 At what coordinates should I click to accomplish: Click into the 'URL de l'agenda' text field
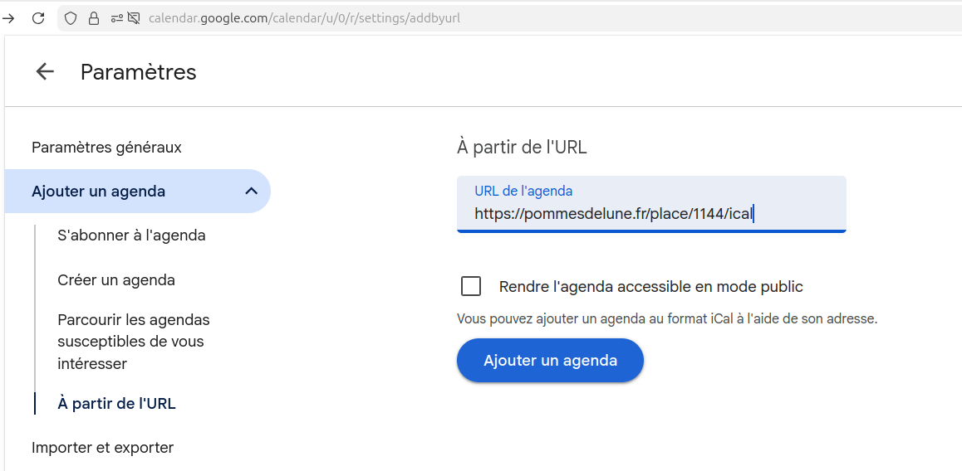(650, 214)
